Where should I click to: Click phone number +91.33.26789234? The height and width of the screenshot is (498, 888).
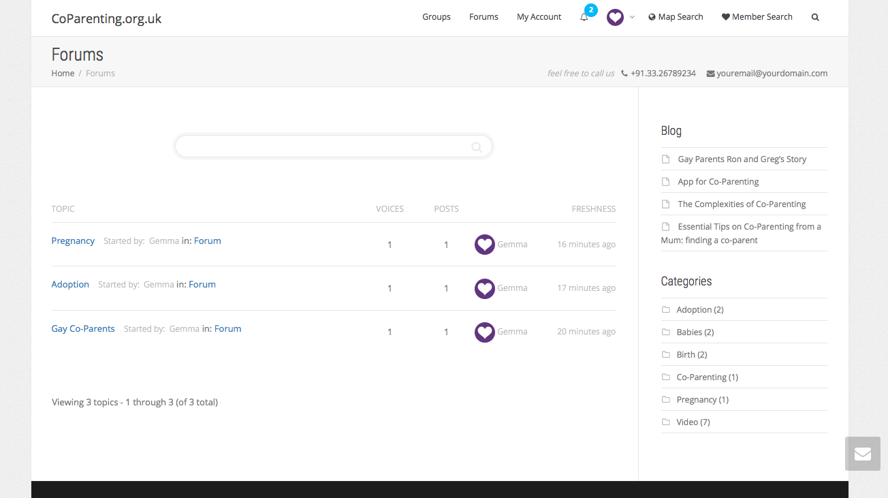663,74
